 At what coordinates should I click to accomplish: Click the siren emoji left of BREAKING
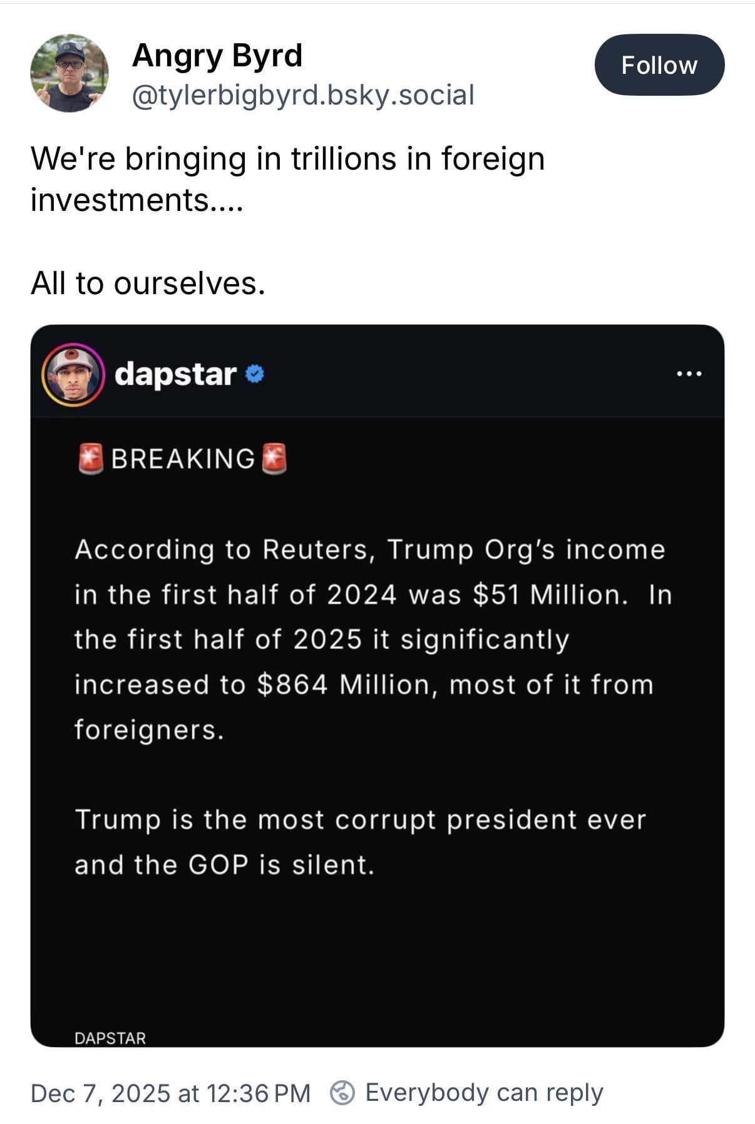(x=91, y=459)
